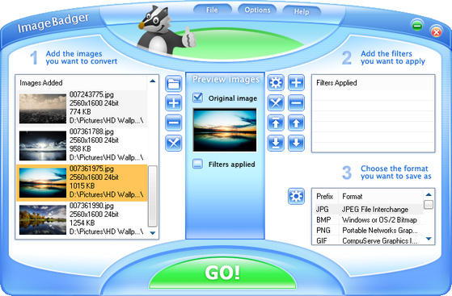Choose JPG JPEG File Interchange format
Viewport: 452px width, 296px height.
[369, 209]
